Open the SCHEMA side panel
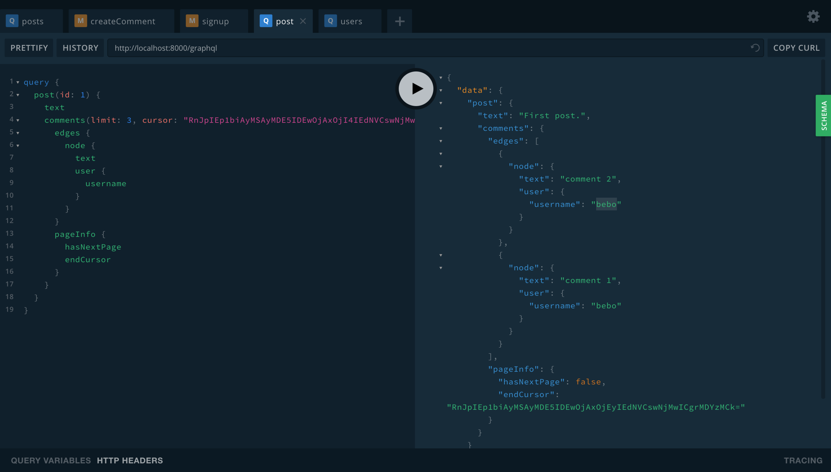The image size is (831, 472). 823,116
